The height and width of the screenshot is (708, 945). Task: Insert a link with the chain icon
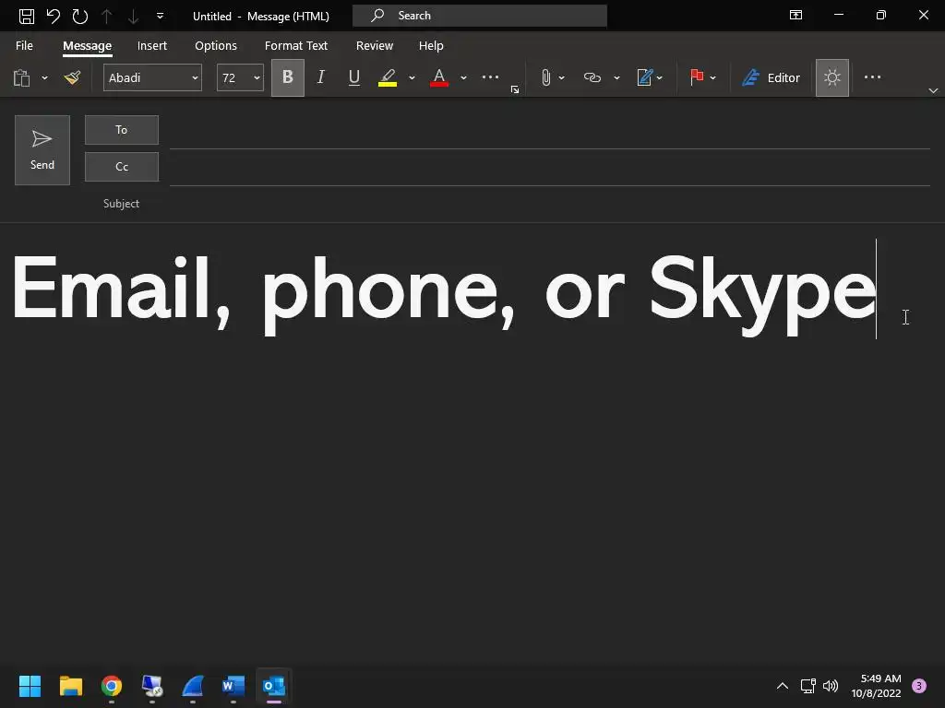(592, 77)
